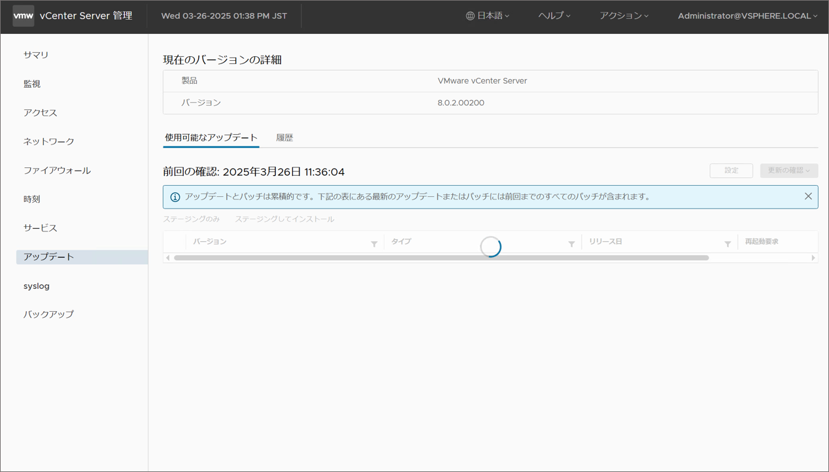Go to 監視 page
Screen dimensions: 829x472
point(32,84)
